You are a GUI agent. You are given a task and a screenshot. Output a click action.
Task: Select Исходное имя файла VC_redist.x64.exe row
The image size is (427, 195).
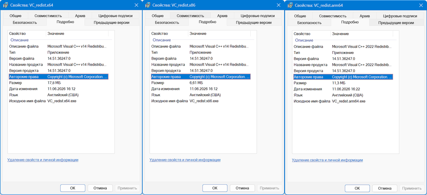[58, 101]
